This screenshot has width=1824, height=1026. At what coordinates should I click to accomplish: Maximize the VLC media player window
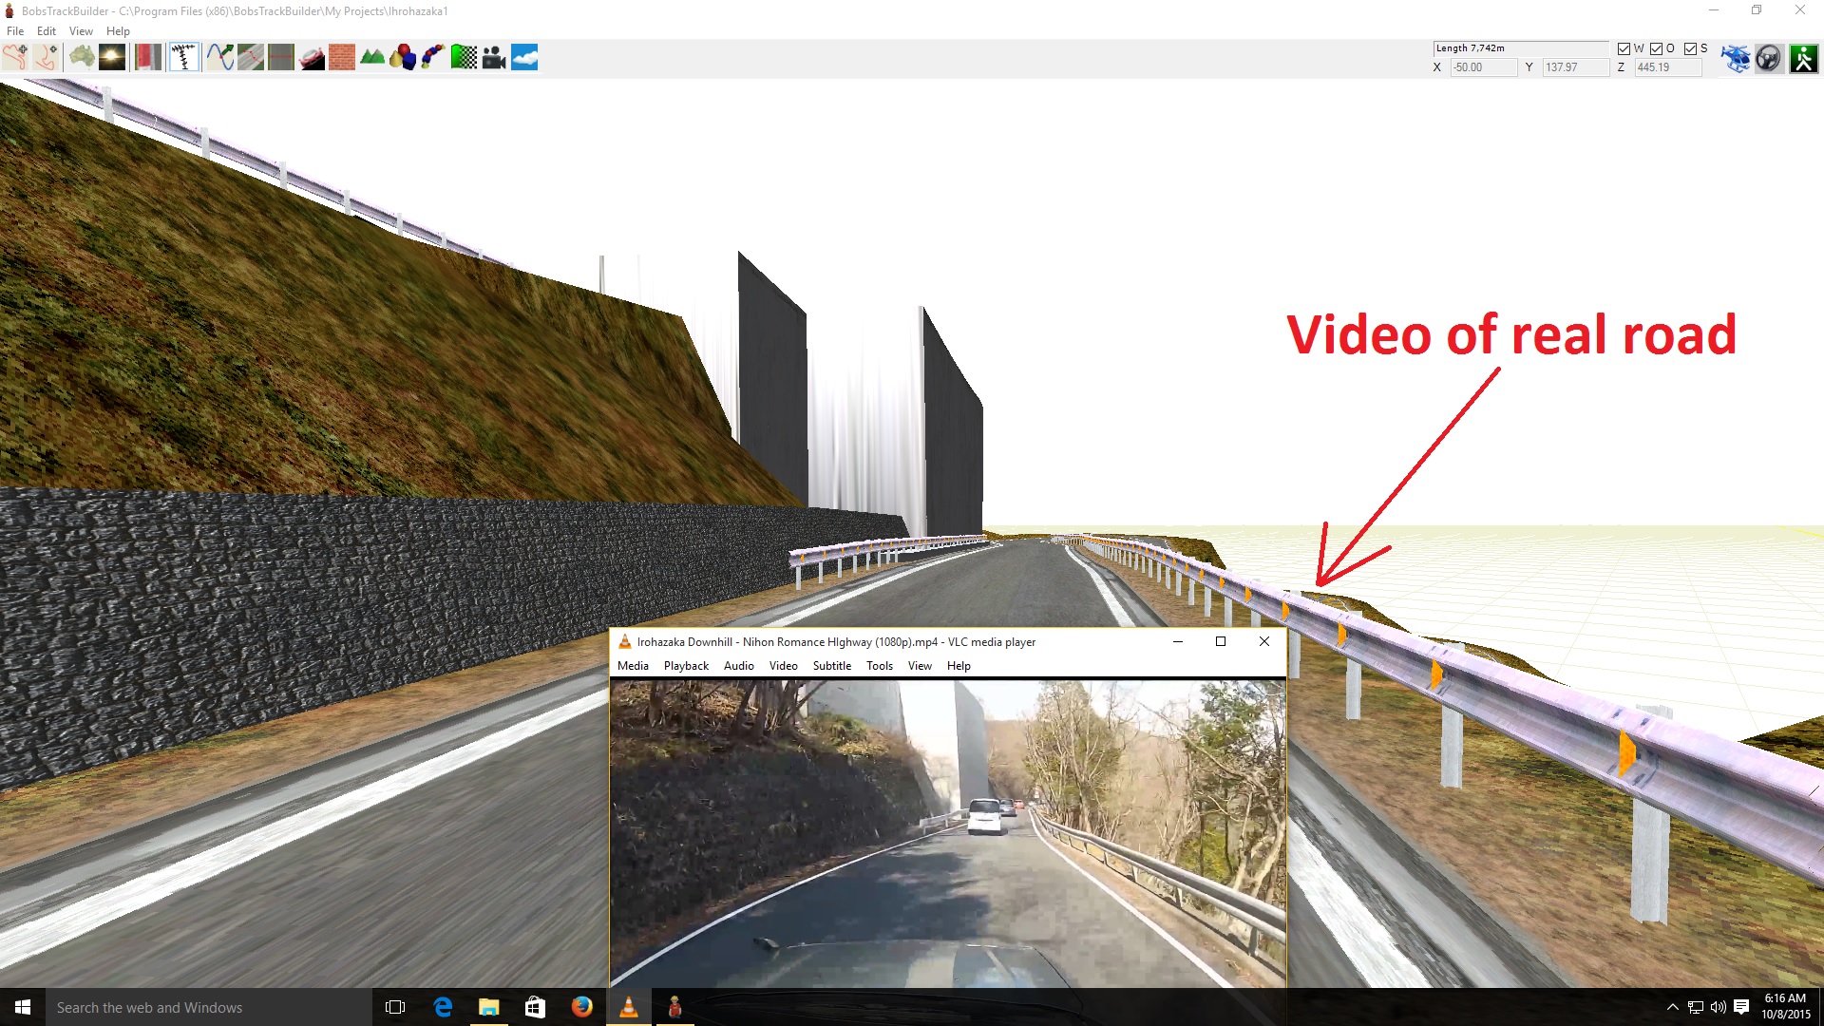1221,641
